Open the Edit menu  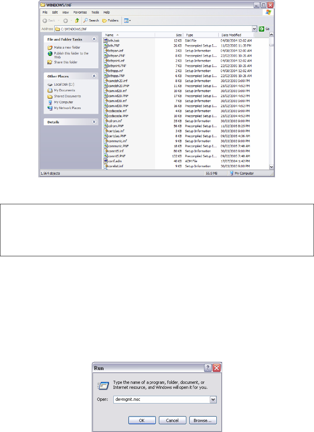(55, 12)
